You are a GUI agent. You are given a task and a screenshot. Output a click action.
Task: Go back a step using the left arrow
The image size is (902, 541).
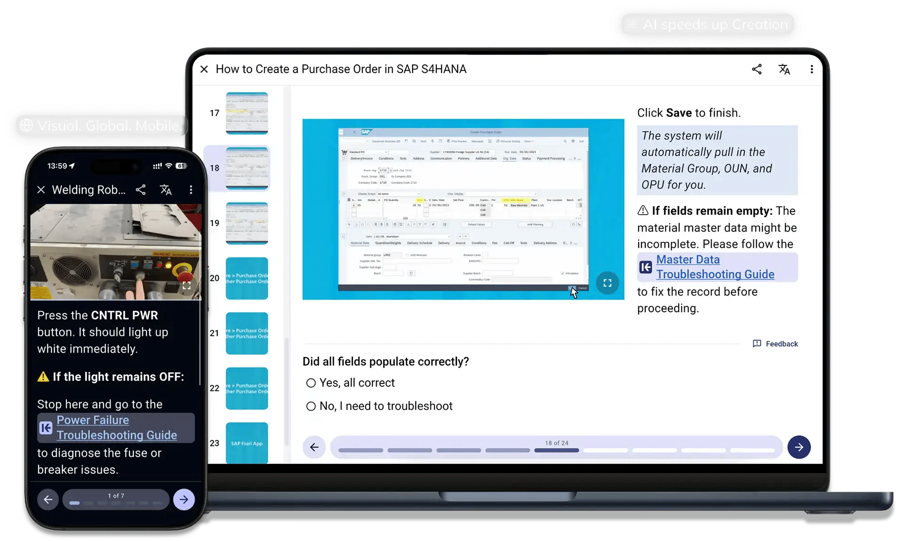(x=314, y=447)
